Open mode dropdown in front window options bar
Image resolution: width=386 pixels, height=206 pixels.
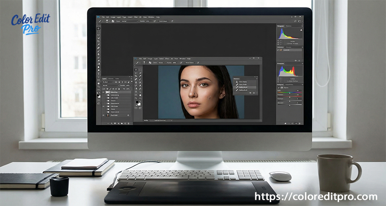pos(161,63)
